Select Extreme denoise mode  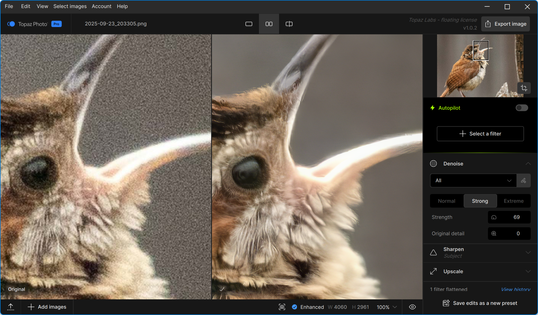(x=513, y=201)
